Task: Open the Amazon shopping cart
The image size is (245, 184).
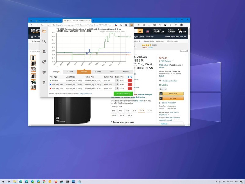Action: point(182,31)
